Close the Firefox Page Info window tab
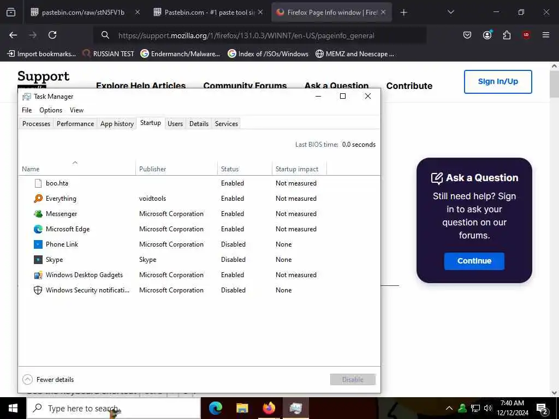This screenshot has width=559, height=419. 383,13
